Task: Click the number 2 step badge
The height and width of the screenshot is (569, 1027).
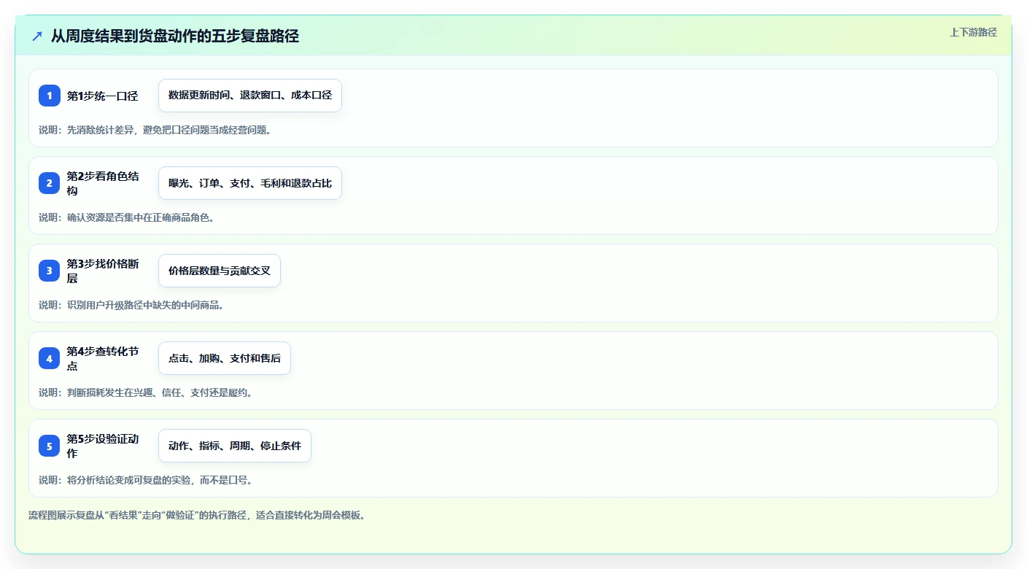Action: pyautogui.click(x=50, y=183)
